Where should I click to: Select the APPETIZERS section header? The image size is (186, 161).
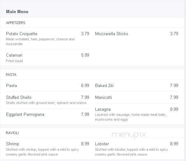coord(16,23)
